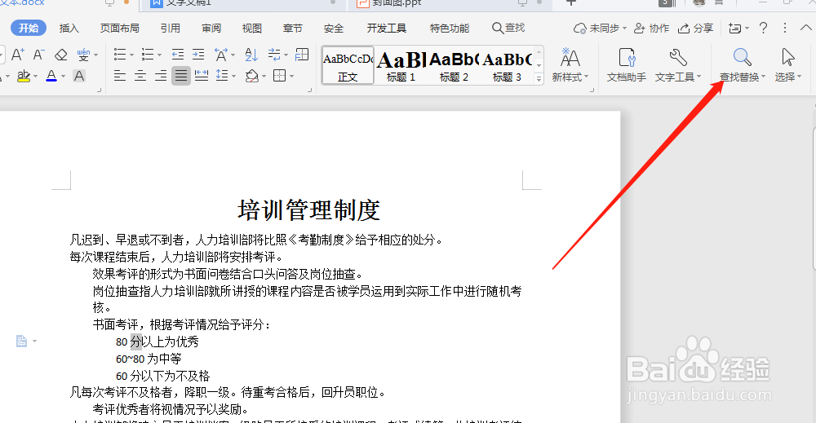
Task: Expand the numbering dropdown arrow
Action: click(159, 55)
